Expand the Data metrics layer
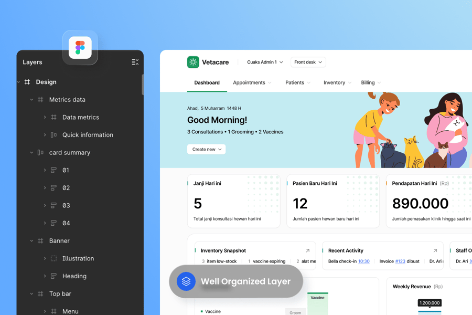 45,118
